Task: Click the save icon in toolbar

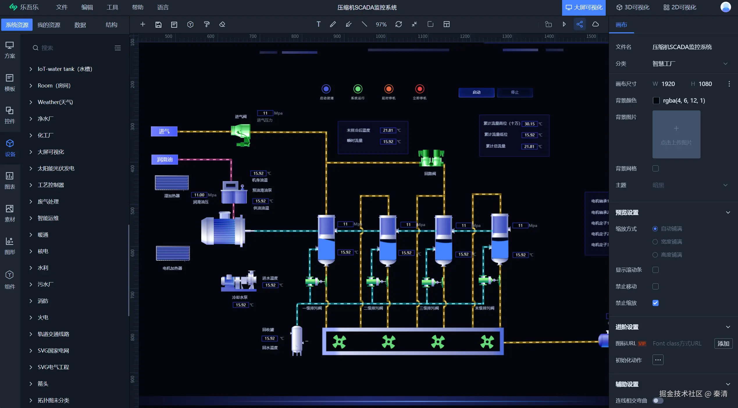Action: pos(158,24)
